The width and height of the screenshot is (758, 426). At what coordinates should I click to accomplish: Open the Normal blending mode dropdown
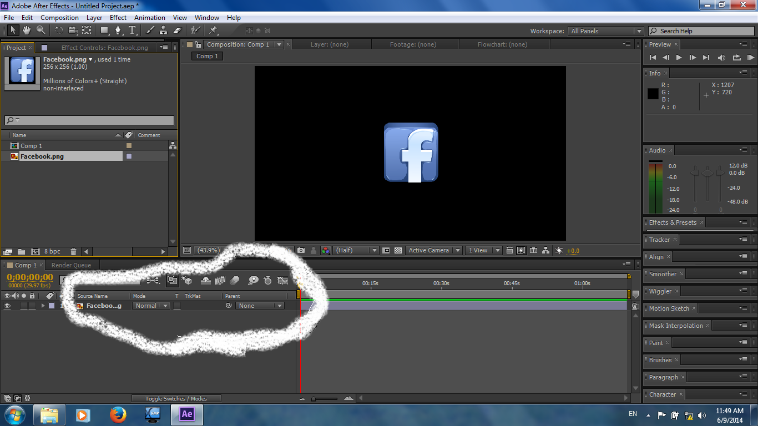[151, 306]
